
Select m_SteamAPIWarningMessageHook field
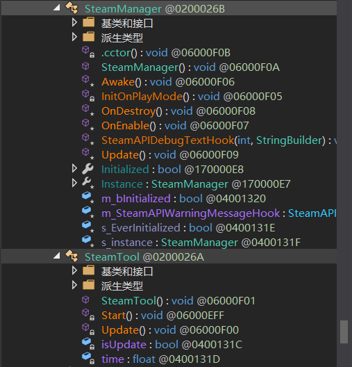[x=219, y=213]
